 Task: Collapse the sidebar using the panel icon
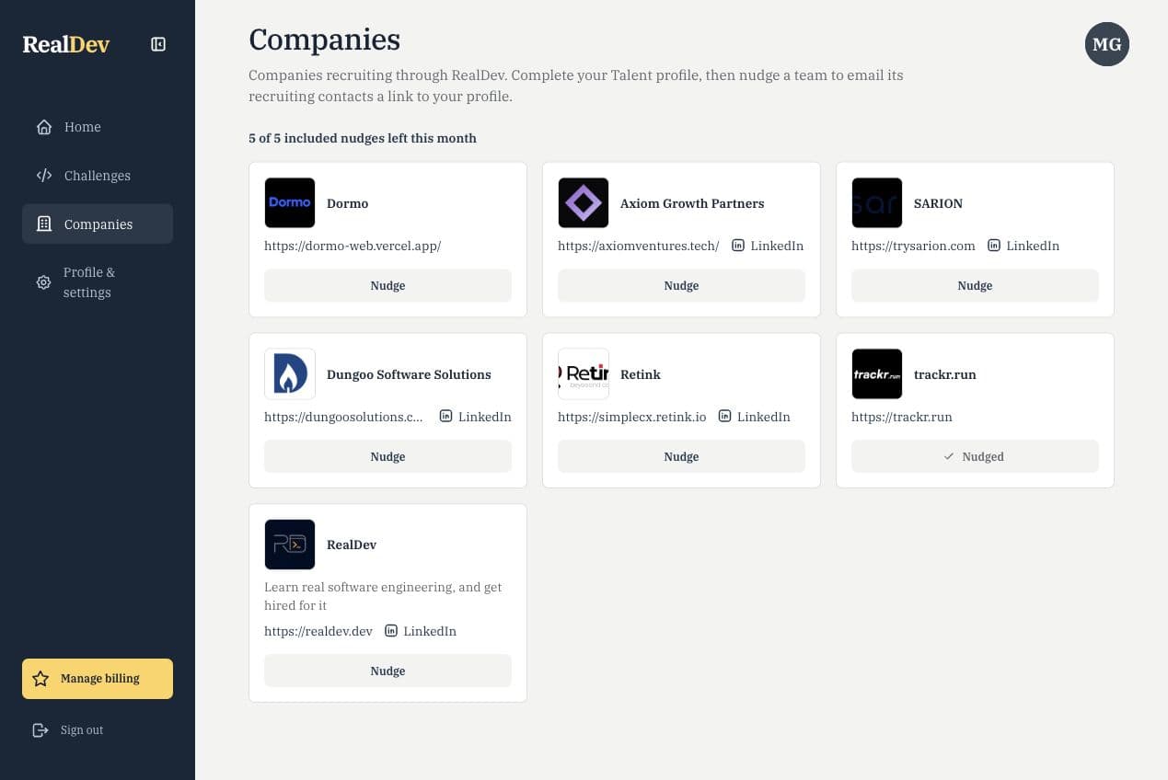click(x=158, y=44)
